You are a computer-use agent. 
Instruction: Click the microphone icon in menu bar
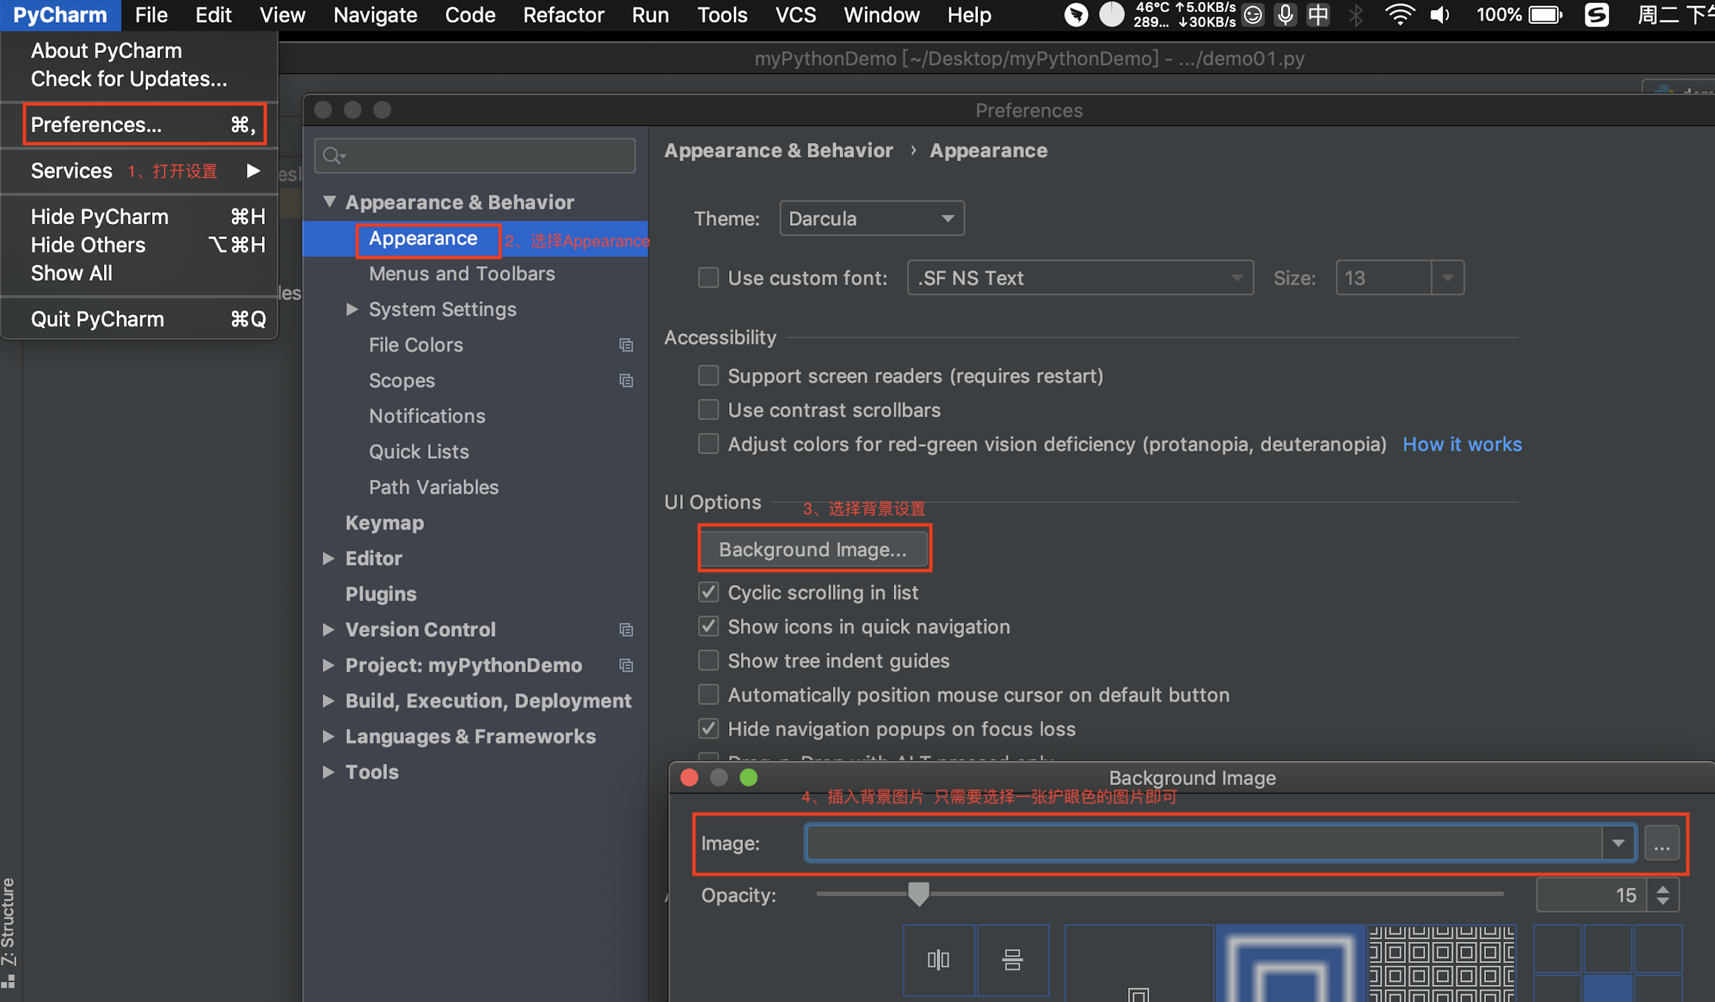[1286, 15]
